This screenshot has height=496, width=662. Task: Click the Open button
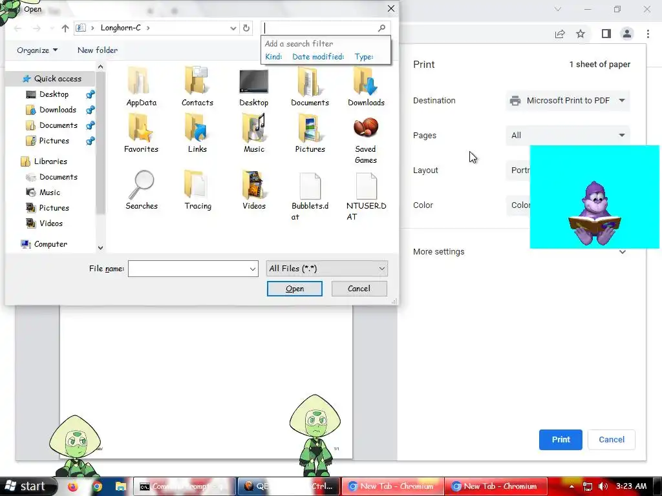click(x=295, y=289)
